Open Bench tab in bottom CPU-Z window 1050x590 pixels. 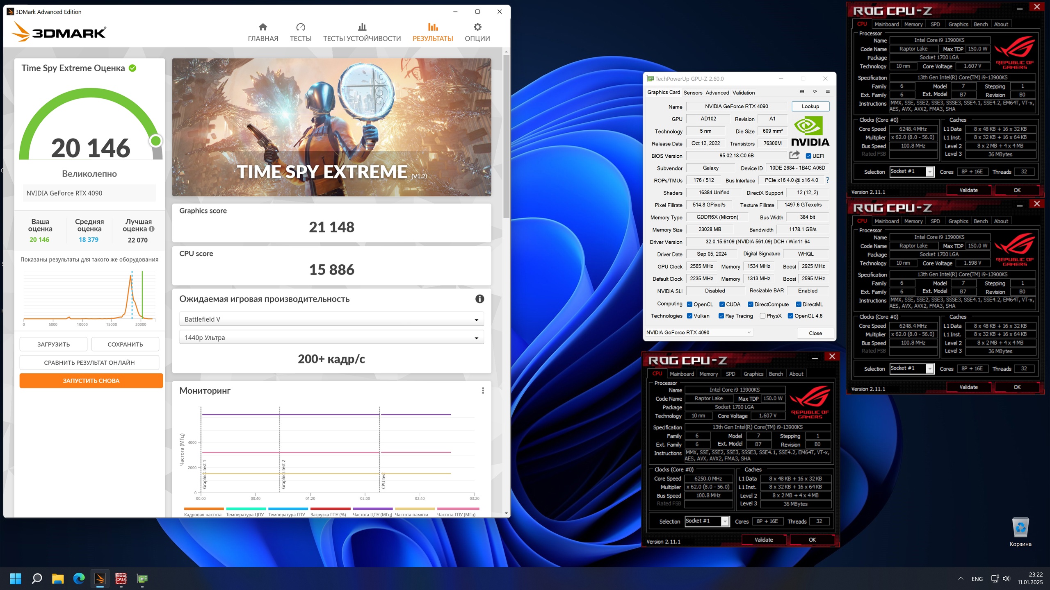776,374
